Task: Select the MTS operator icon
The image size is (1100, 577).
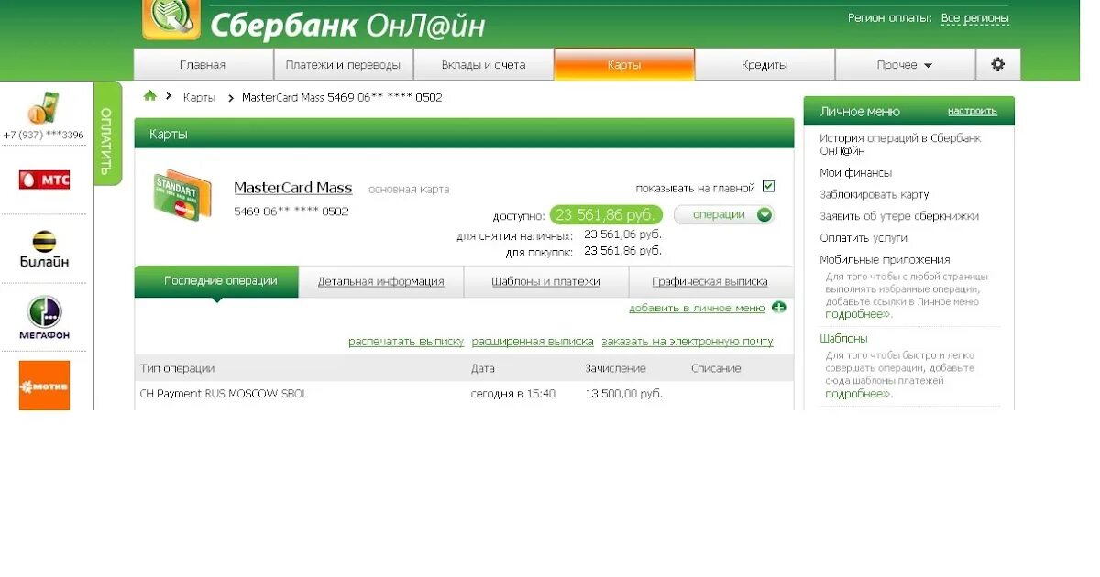Action: point(44,180)
